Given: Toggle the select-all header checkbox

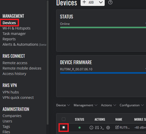Looking at the screenshot, I should point(64,119).
